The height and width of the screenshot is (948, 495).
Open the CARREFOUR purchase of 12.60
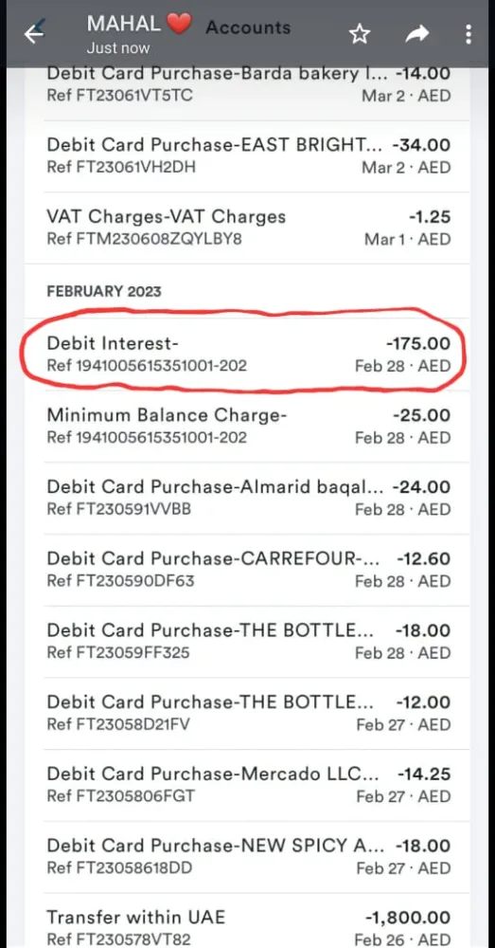pos(248,570)
